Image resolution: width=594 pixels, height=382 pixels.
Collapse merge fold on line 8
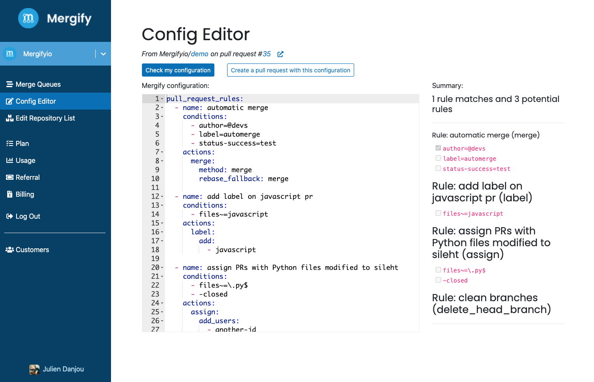162,161
